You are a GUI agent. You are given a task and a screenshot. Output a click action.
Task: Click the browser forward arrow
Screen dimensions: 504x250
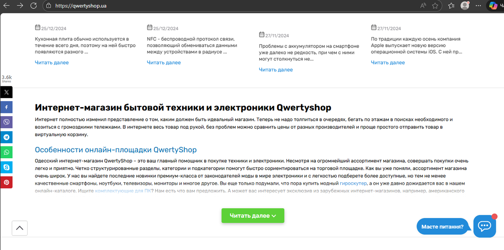coord(20,6)
